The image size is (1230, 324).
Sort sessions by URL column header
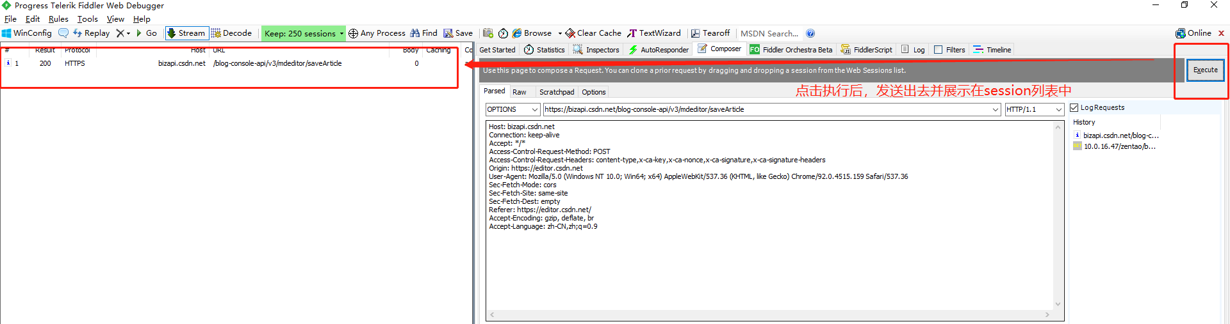[x=299, y=50]
